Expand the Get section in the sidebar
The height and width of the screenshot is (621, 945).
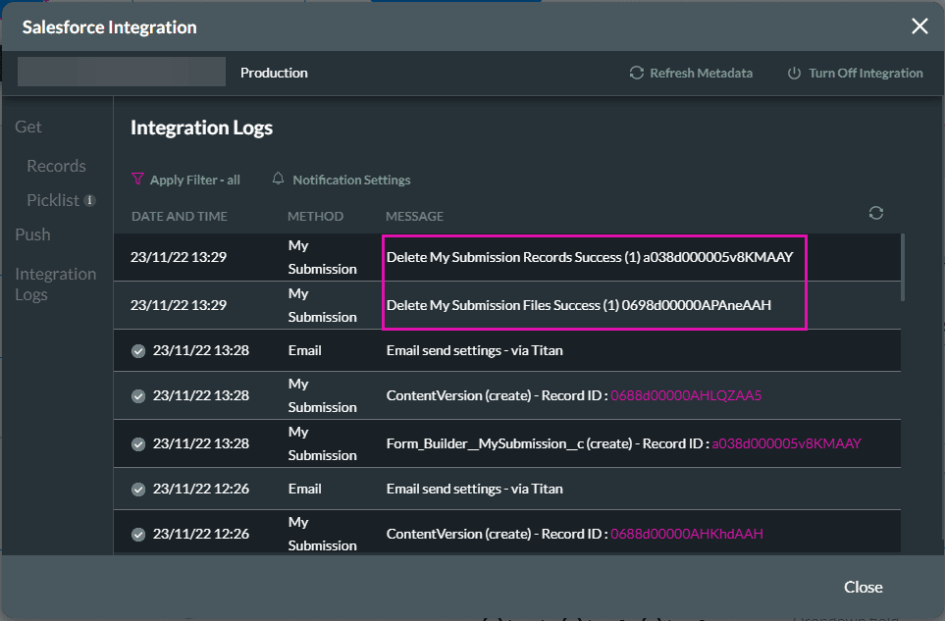click(27, 127)
